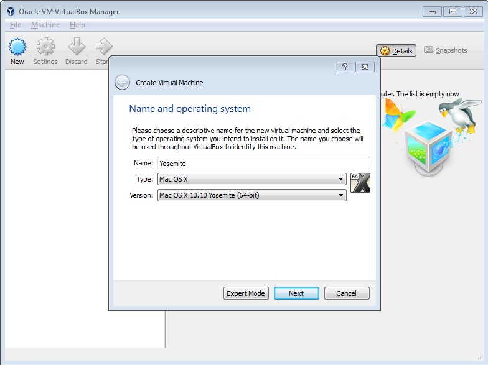Click the 'Create Virtual Machine' title text
The height and width of the screenshot is (365, 488).
click(x=169, y=83)
